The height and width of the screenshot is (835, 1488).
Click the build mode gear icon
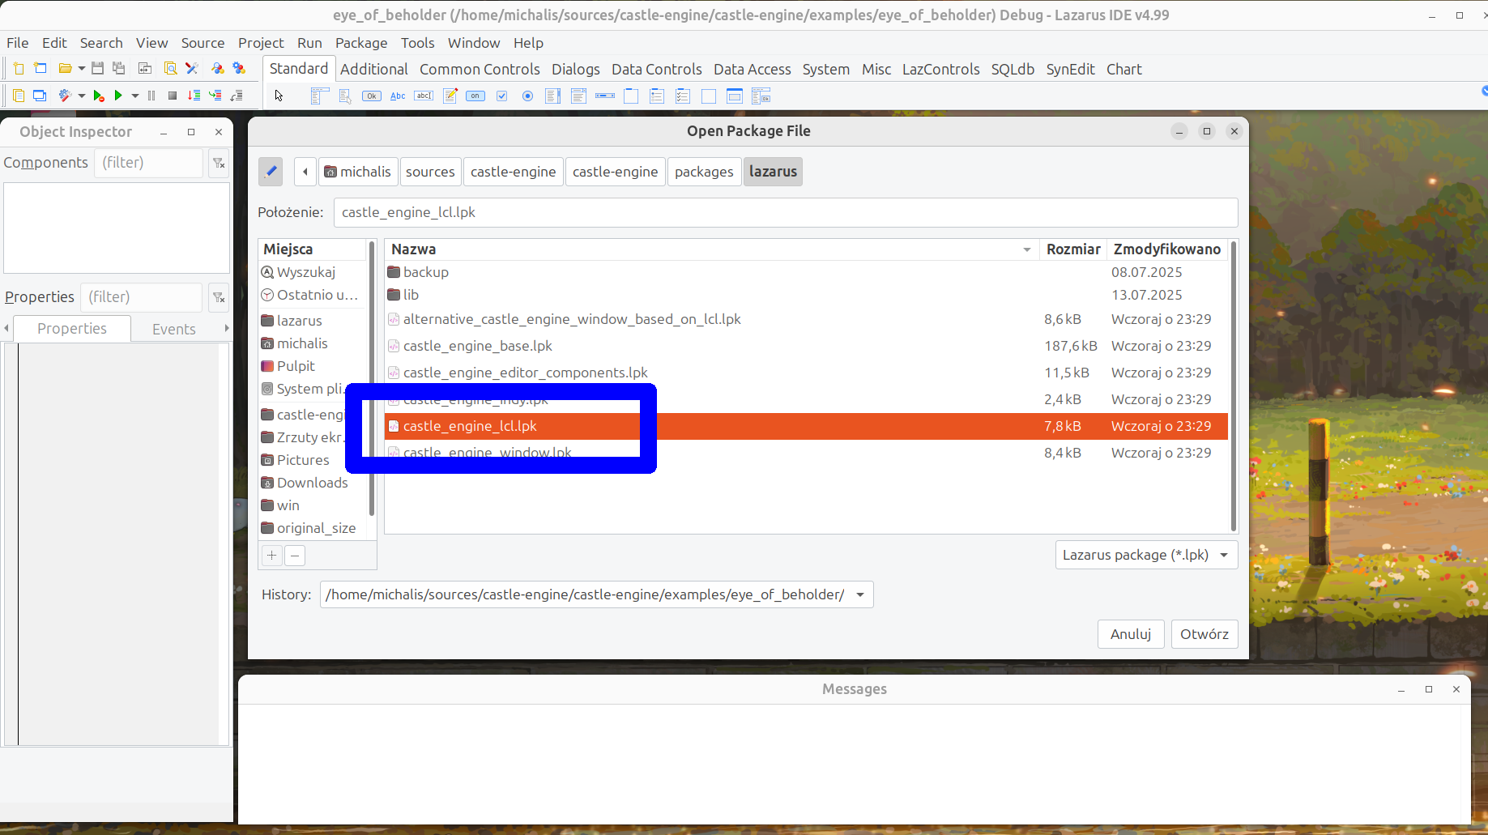[x=66, y=96]
